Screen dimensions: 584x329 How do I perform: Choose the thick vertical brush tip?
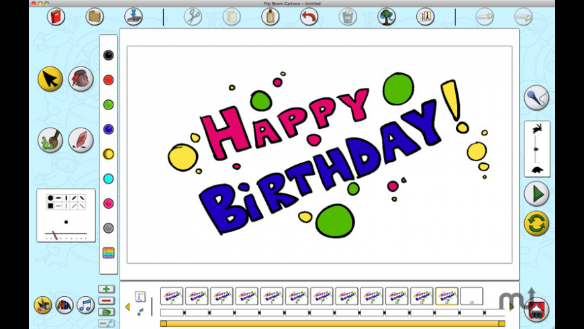pos(66,198)
